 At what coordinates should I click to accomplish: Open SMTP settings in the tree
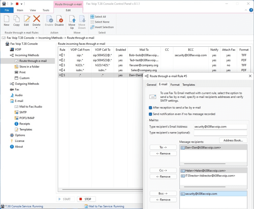(x=23, y=112)
